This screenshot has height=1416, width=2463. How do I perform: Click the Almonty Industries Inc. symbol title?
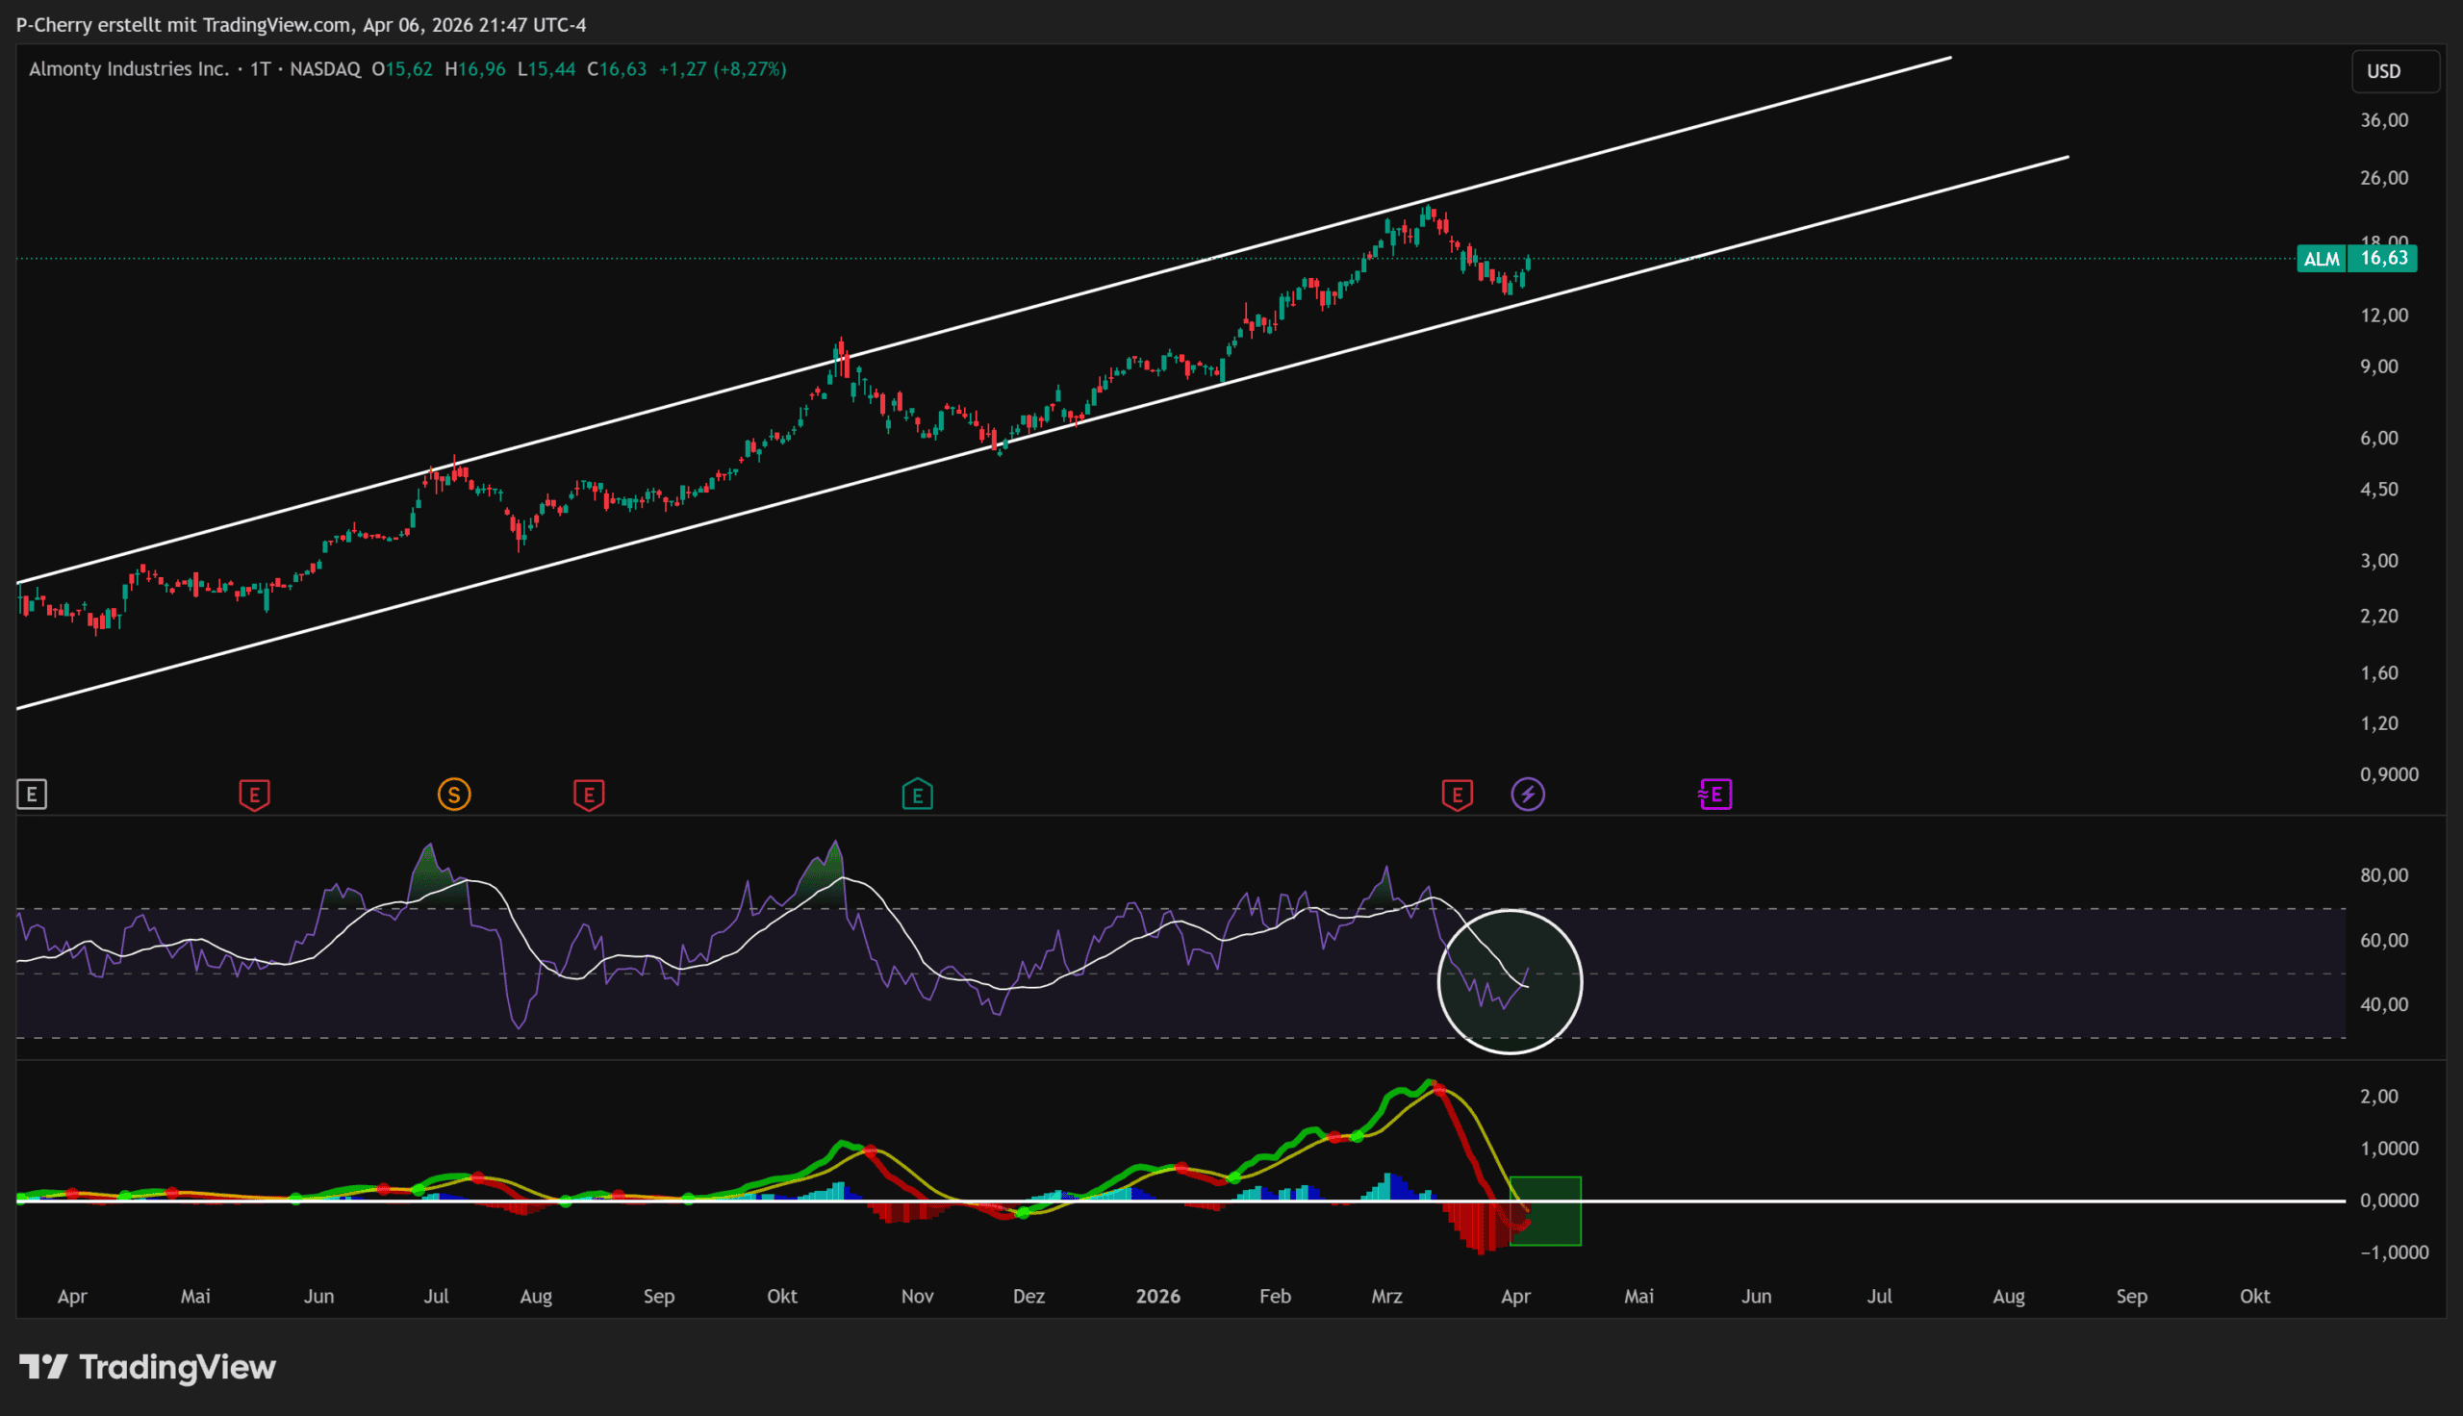pyautogui.click(x=128, y=69)
